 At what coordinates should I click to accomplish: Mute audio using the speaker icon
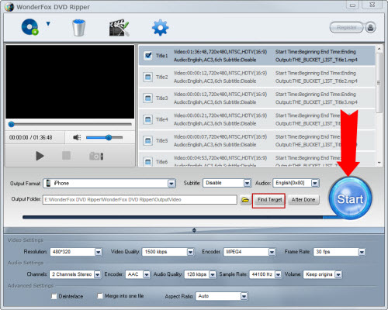(77, 137)
